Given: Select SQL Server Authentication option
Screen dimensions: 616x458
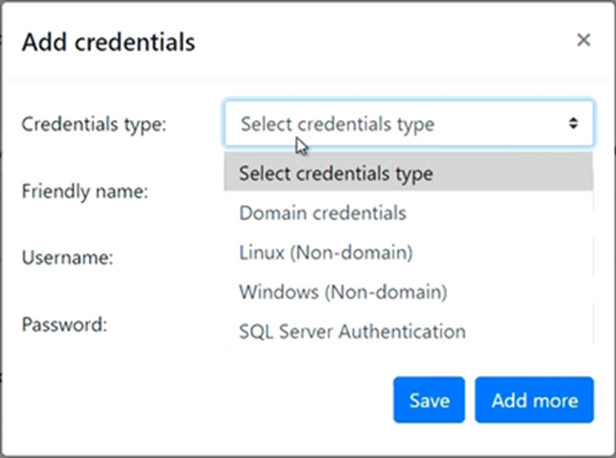Looking at the screenshot, I should coord(352,331).
